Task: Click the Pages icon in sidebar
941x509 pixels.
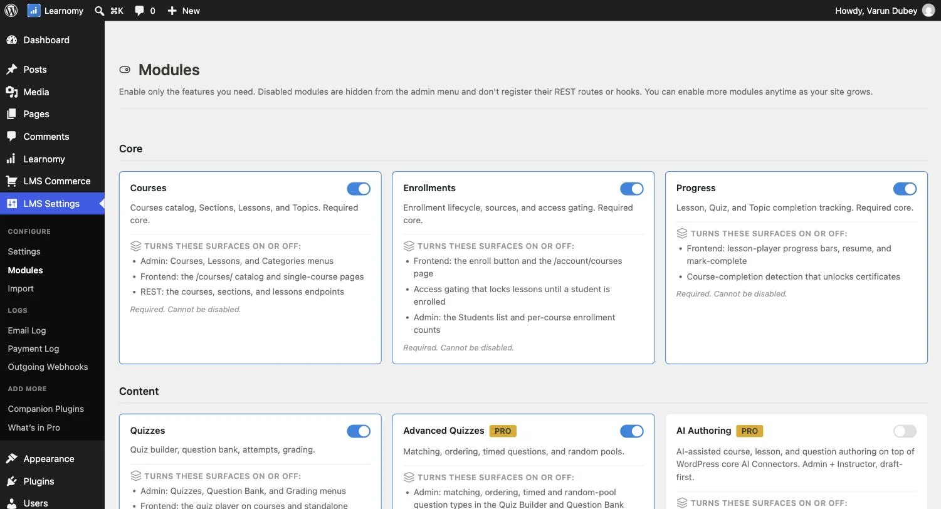Action: (x=11, y=114)
